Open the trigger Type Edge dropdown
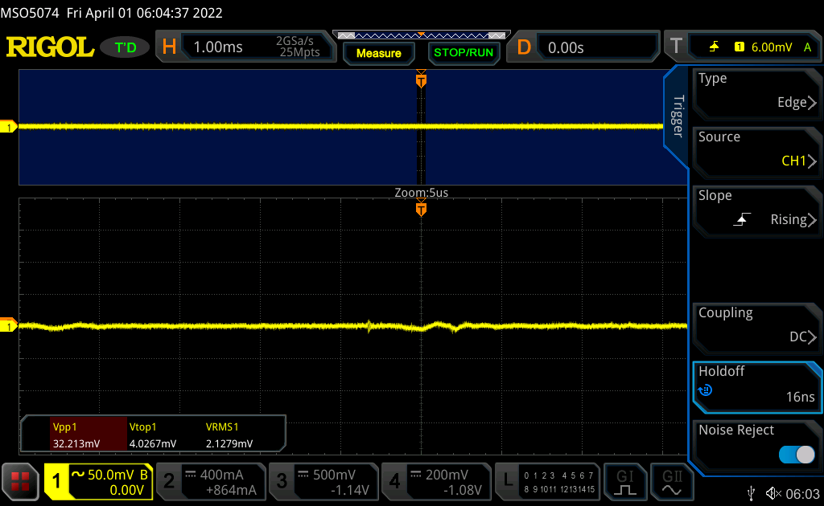 tap(756, 93)
